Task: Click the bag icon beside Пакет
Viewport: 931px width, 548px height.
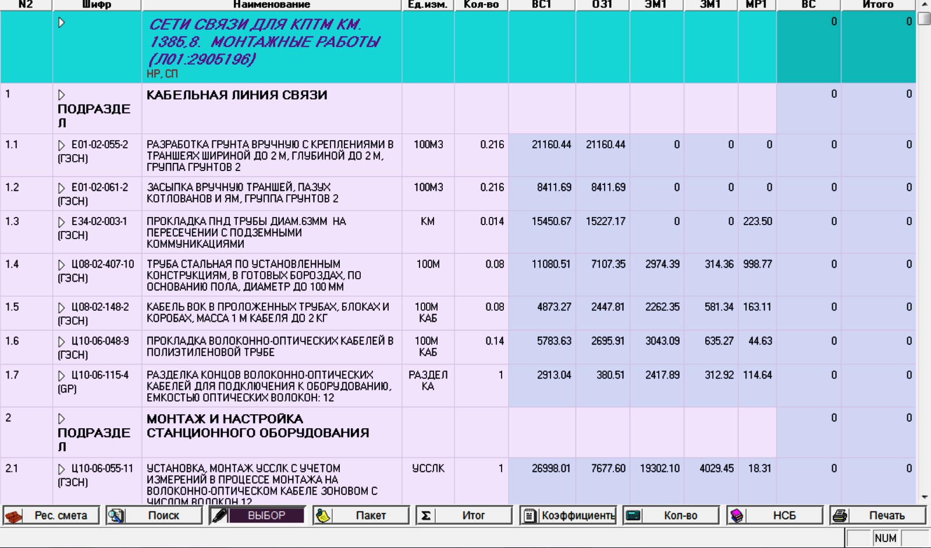Action: [x=323, y=515]
